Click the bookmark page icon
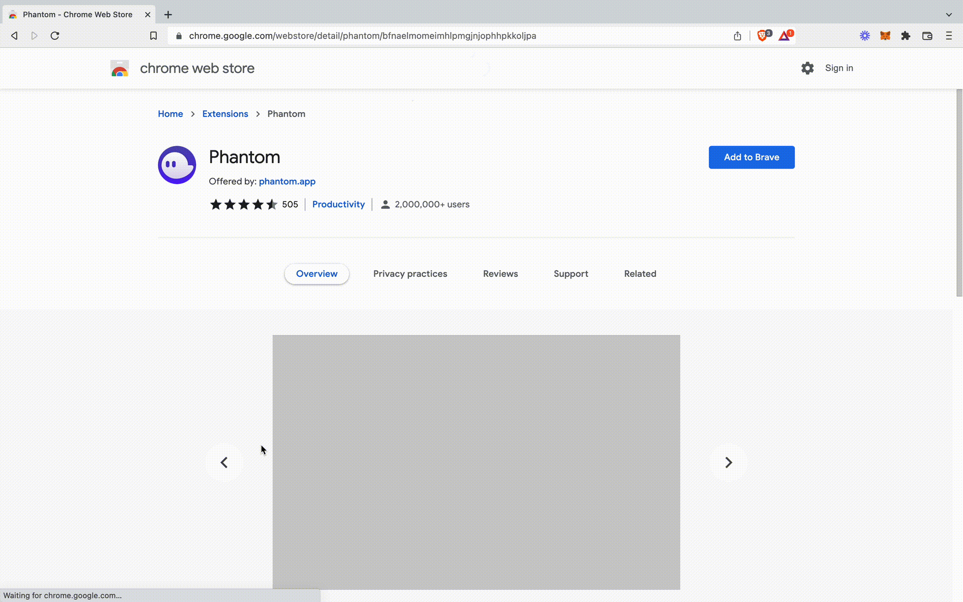This screenshot has height=602, width=963. click(153, 36)
